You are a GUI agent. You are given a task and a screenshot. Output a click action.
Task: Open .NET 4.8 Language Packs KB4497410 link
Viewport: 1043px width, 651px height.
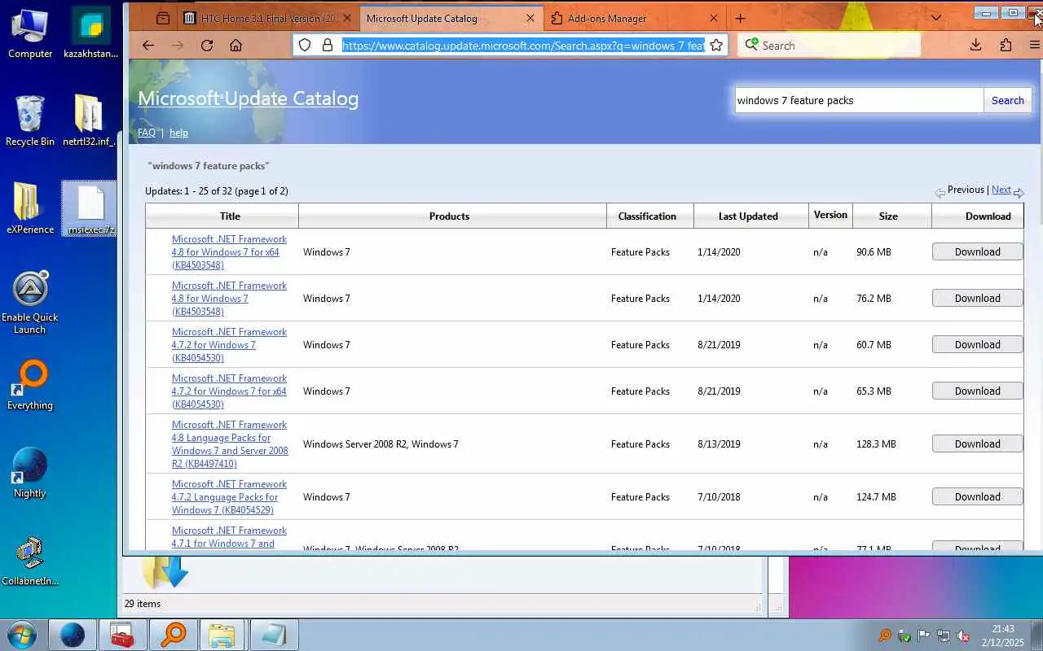(230, 444)
